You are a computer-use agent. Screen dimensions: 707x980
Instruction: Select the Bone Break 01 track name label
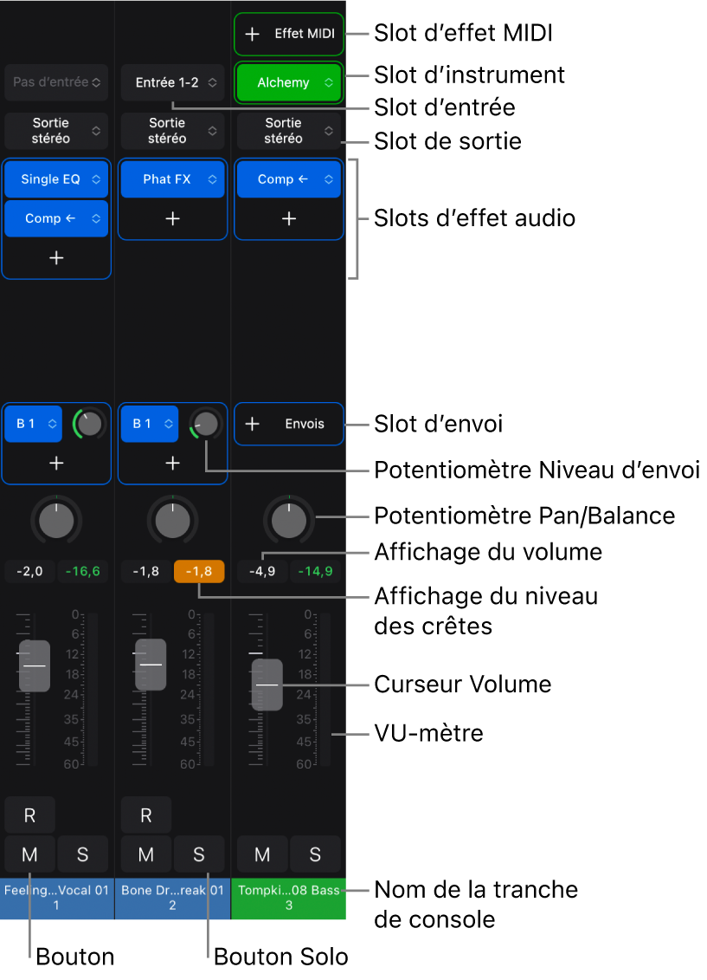click(x=172, y=899)
